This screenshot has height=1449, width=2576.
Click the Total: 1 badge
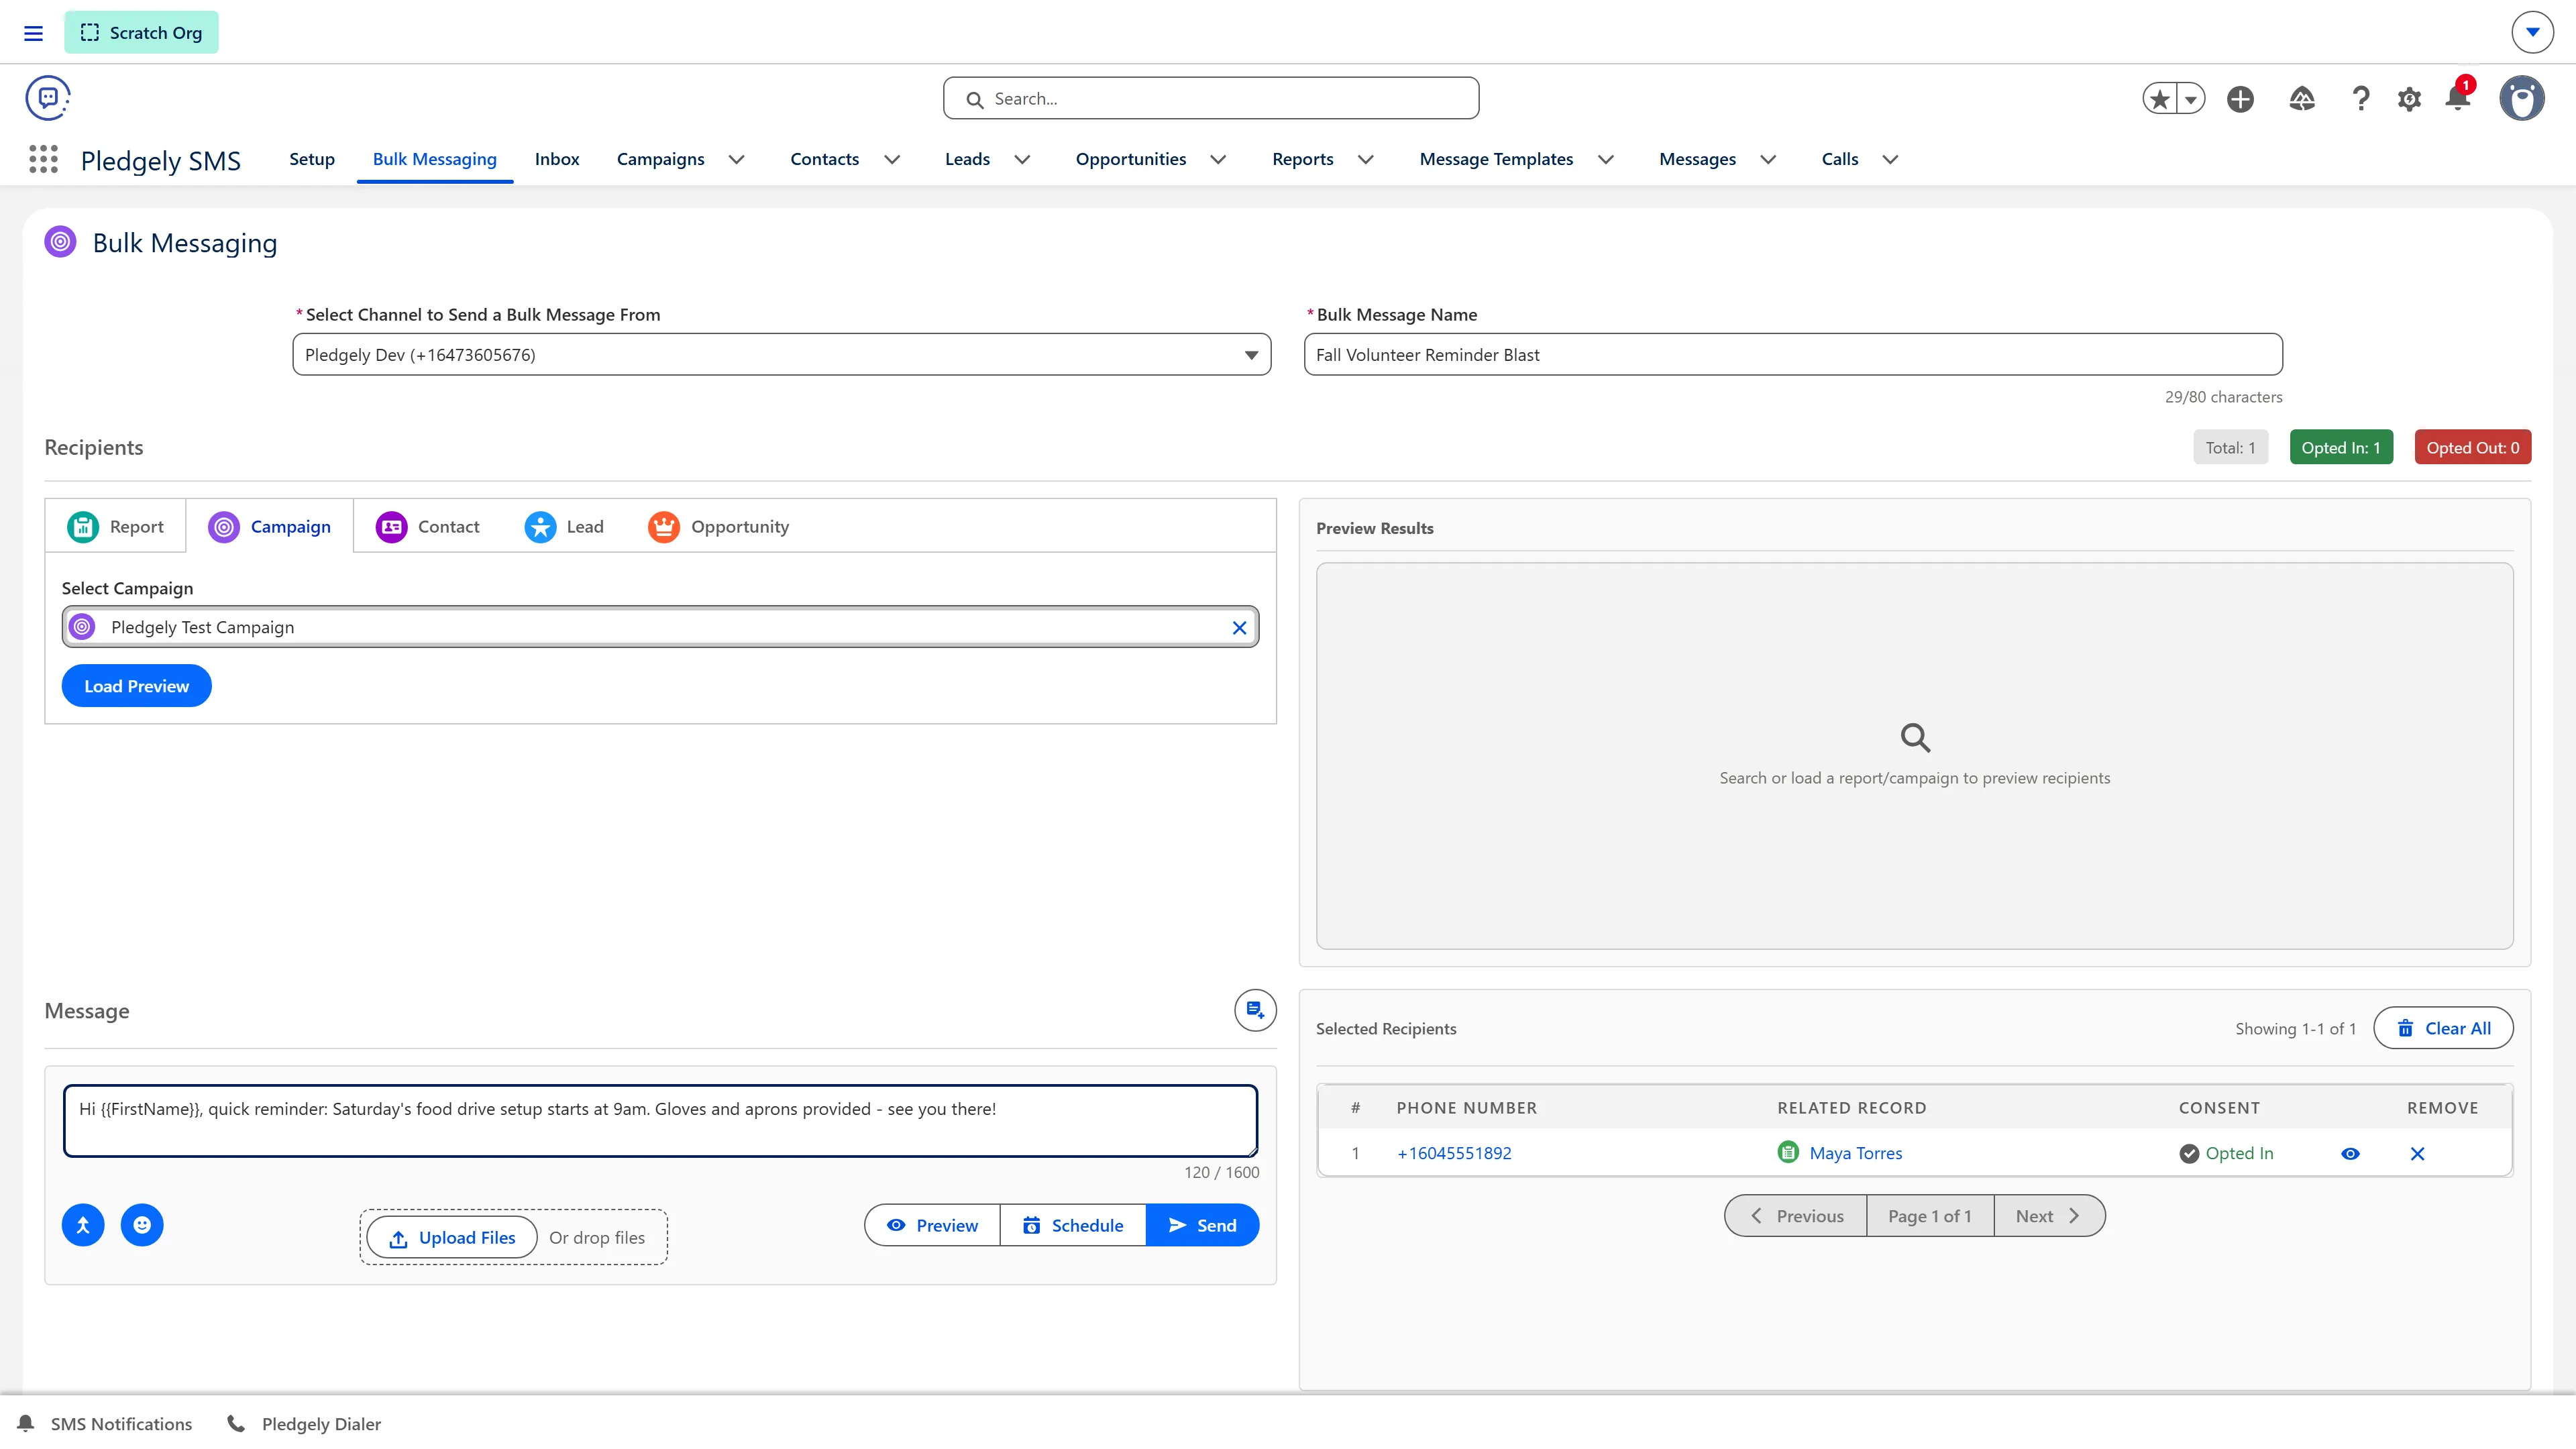[x=2230, y=448]
